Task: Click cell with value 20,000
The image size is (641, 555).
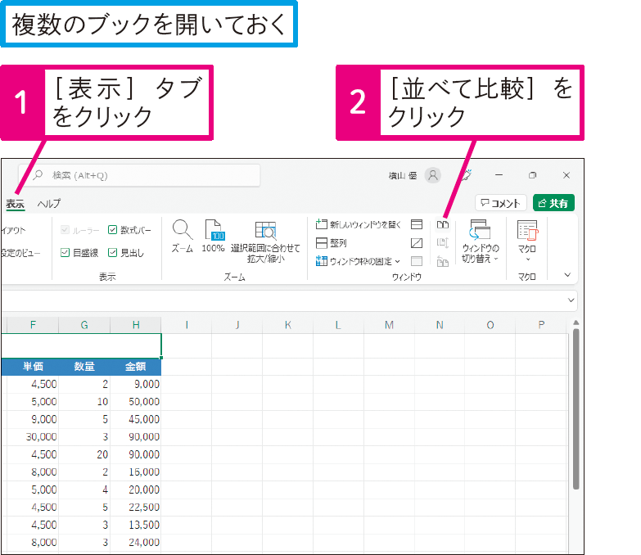Action: click(136, 490)
